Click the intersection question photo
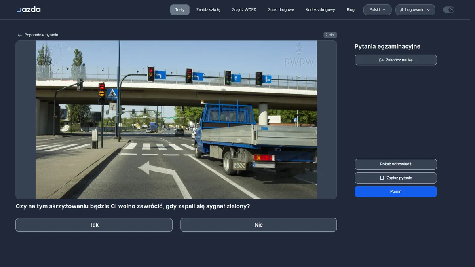 [176, 119]
